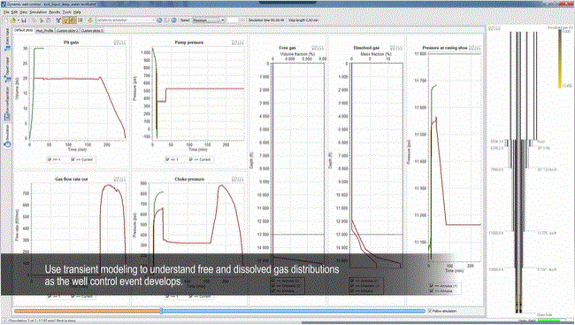The height and width of the screenshot is (325, 575).
Task: Switch to the Custom plots 2 tab
Action: 67,30
